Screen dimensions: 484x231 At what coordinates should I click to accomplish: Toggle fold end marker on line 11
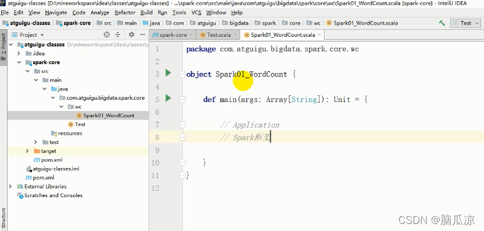[183, 175]
